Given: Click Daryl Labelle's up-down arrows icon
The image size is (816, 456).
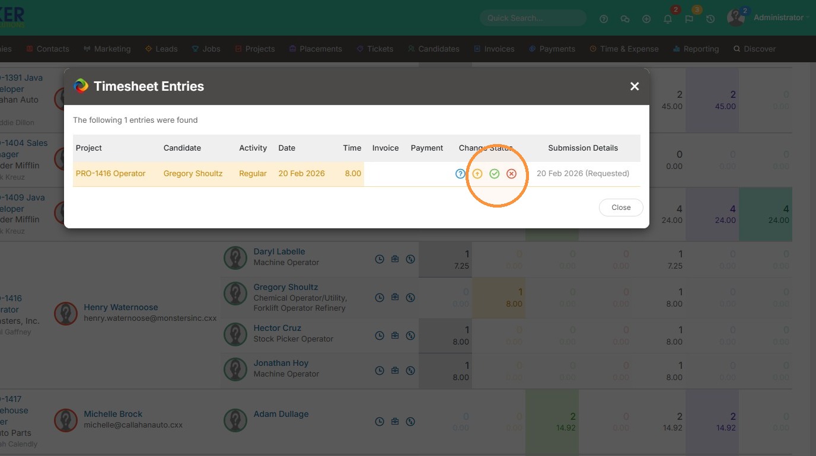Looking at the screenshot, I should [410, 259].
